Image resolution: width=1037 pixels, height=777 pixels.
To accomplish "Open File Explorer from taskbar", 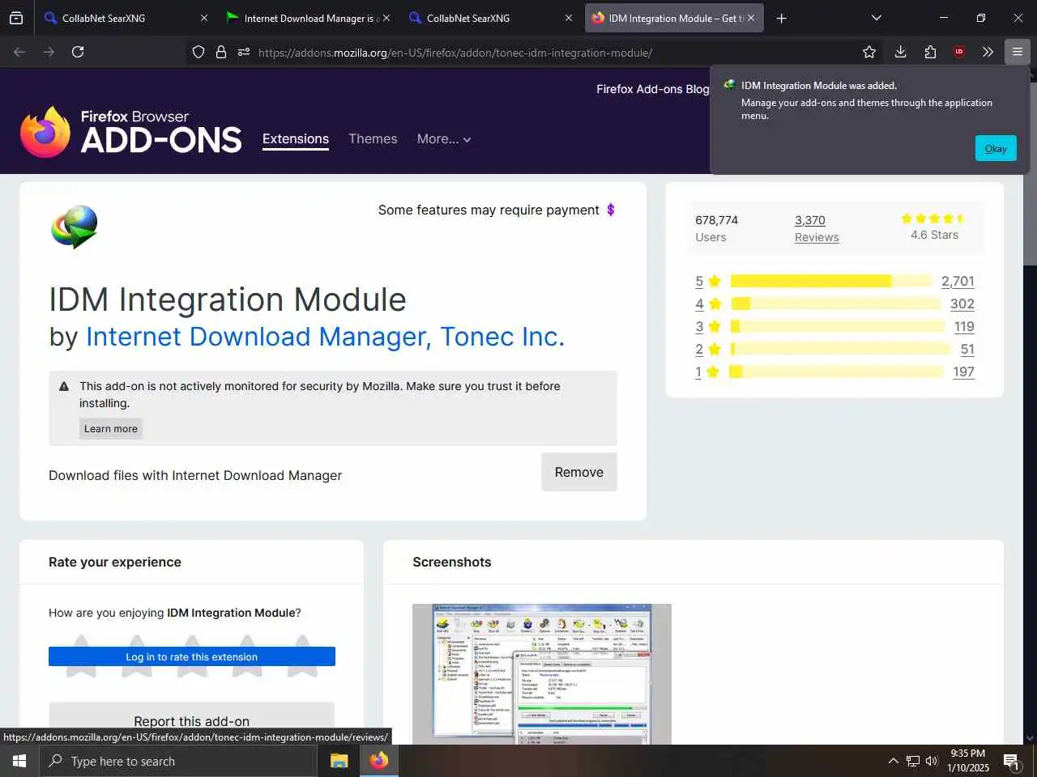I will [x=339, y=761].
